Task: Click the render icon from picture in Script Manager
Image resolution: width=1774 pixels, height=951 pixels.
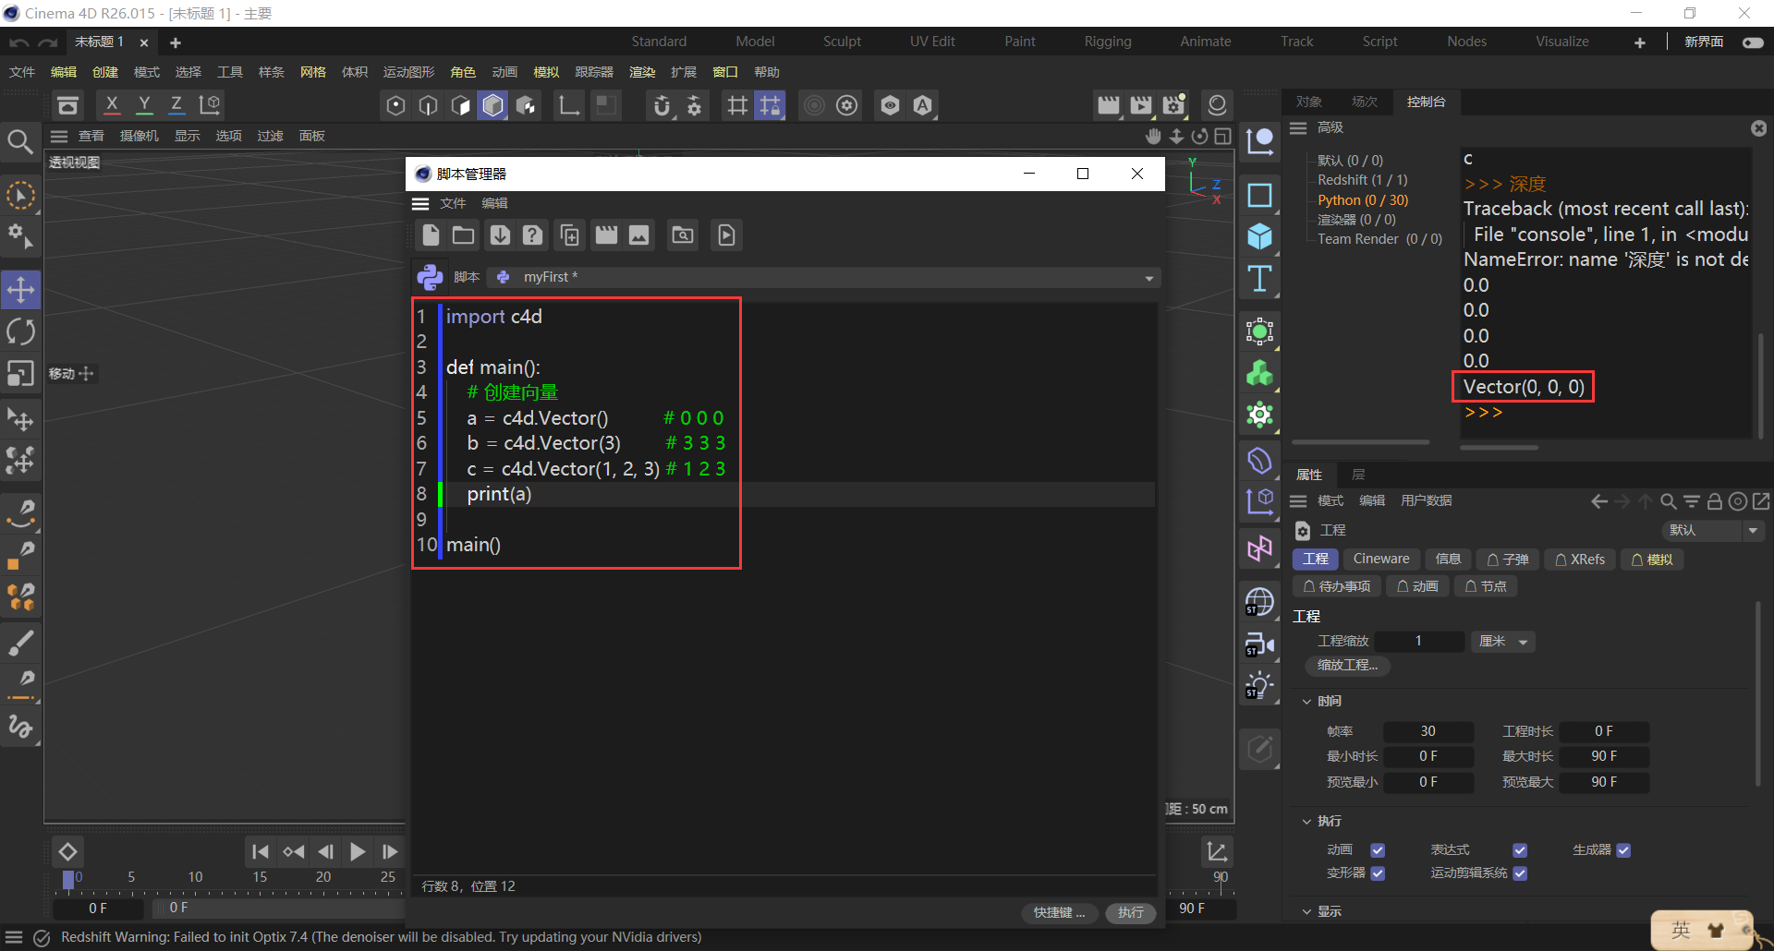Action: [639, 235]
